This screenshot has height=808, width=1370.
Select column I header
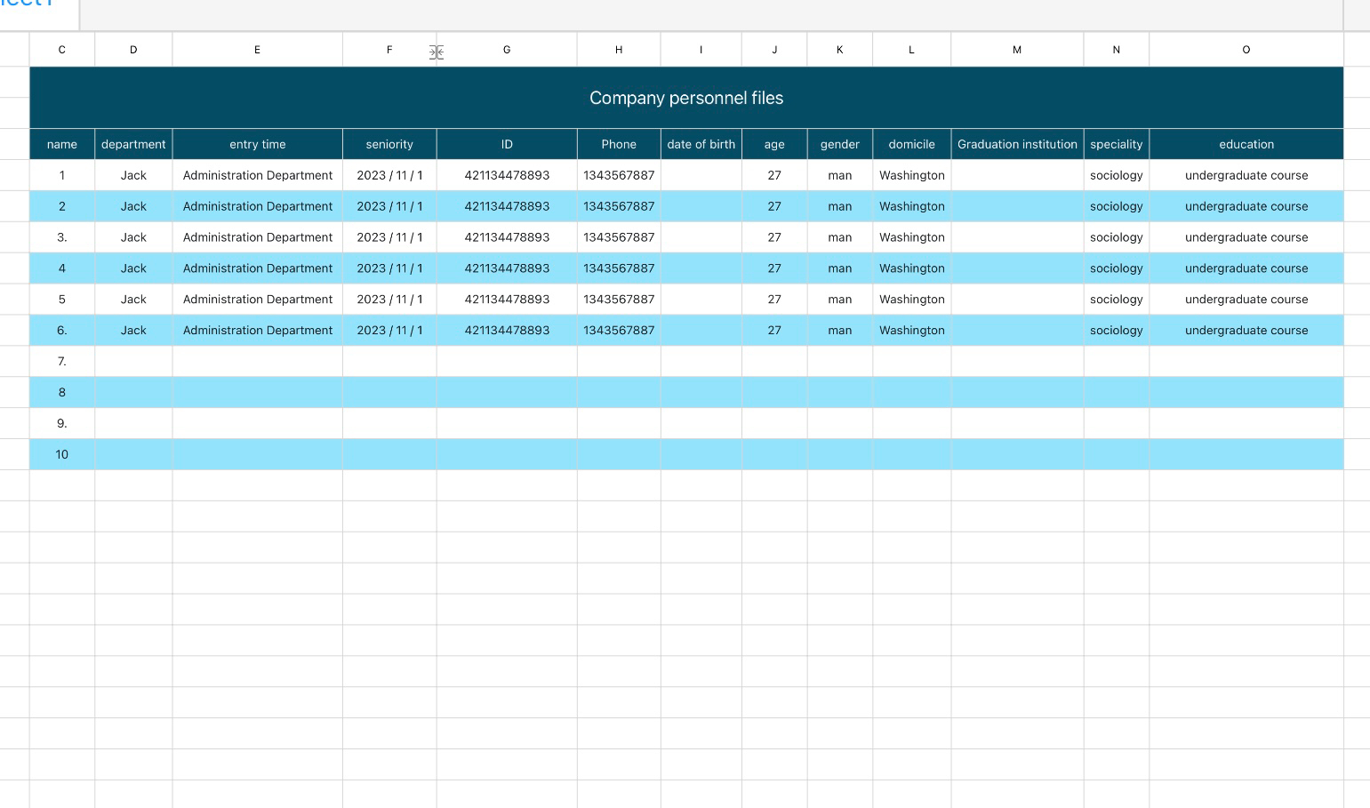pos(701,50)
